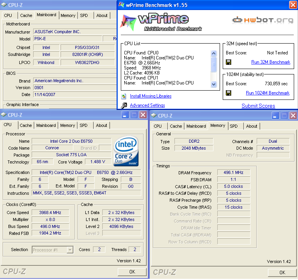Click OK in the processor CPU-Z window
298x280 pixels.
tap(132, 272)
